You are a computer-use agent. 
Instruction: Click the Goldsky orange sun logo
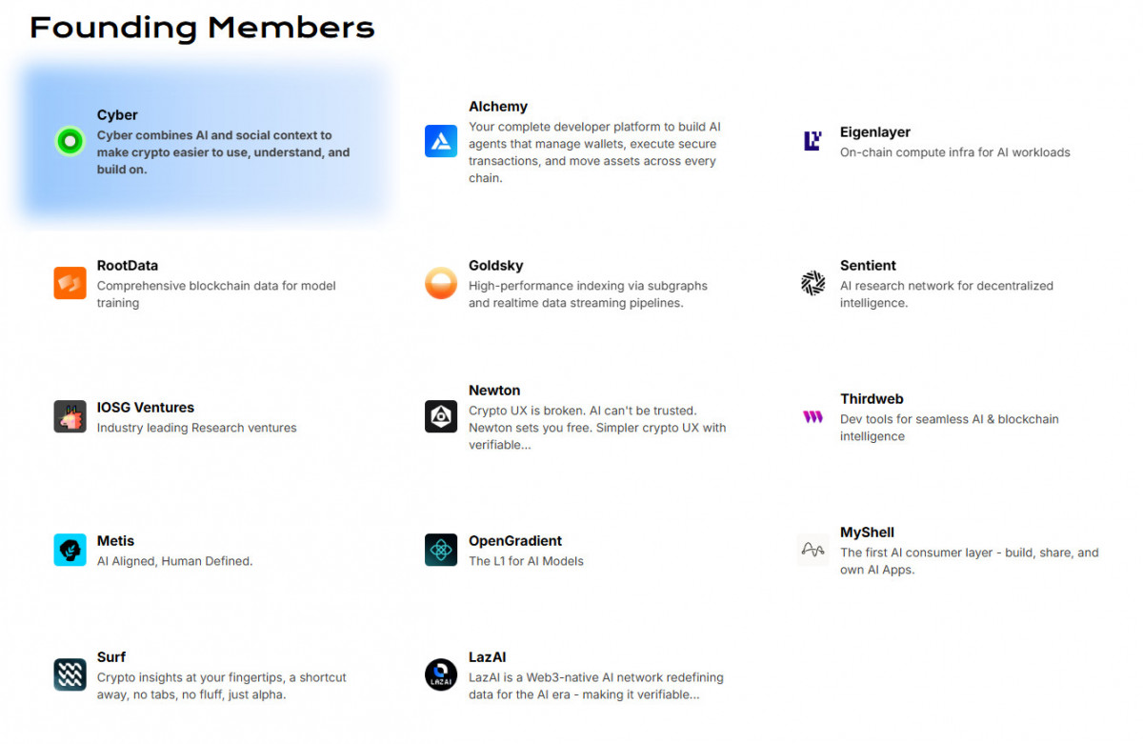click(x=441, y=283)
